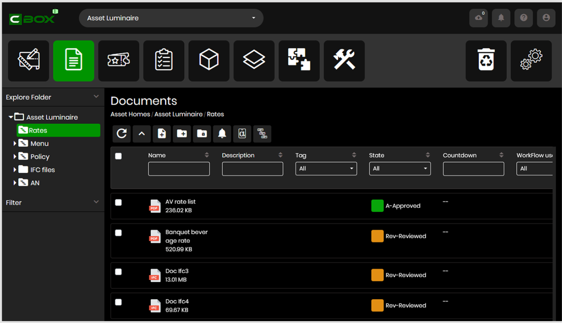
Task: Open the State filter dropdown
Action: point(399,169)
